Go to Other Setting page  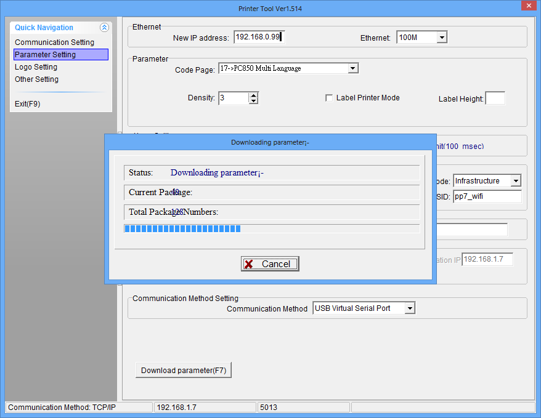pyautogui.click(x=36, y=79)
